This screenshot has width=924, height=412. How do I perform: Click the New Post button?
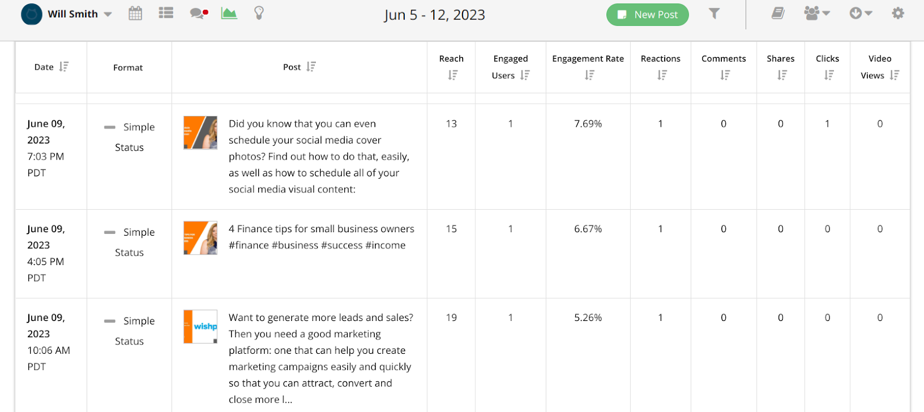pos(647,15)
